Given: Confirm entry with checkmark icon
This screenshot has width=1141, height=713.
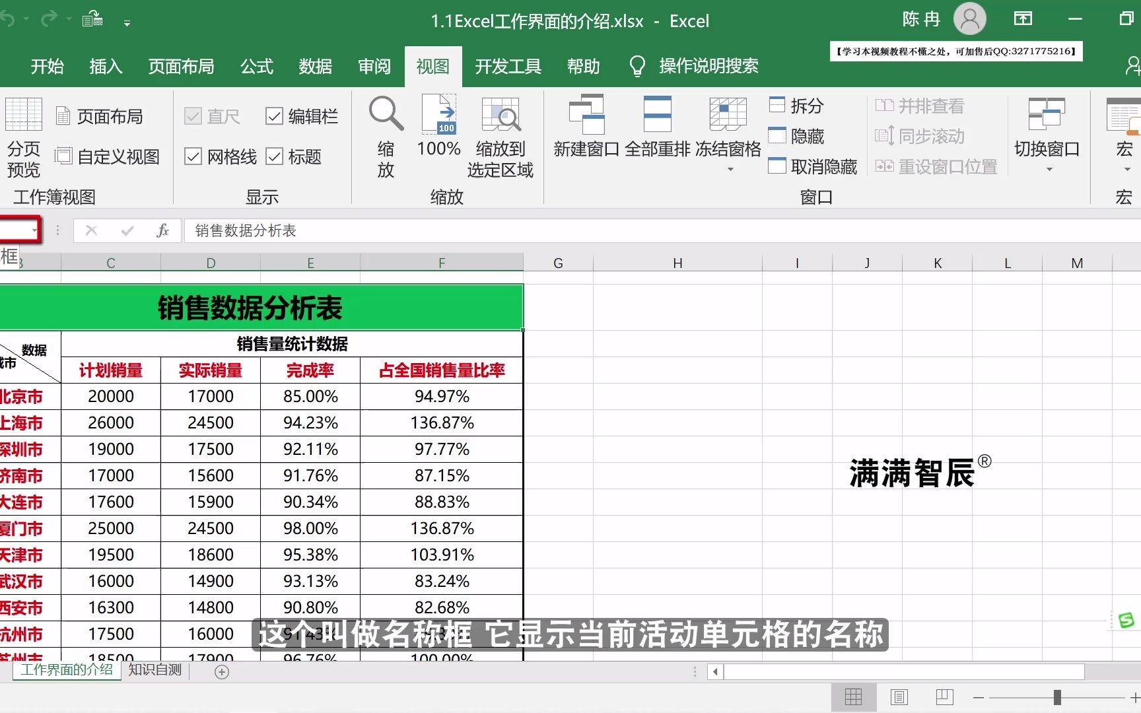Looking at the screenshot, I should point(127,230).
